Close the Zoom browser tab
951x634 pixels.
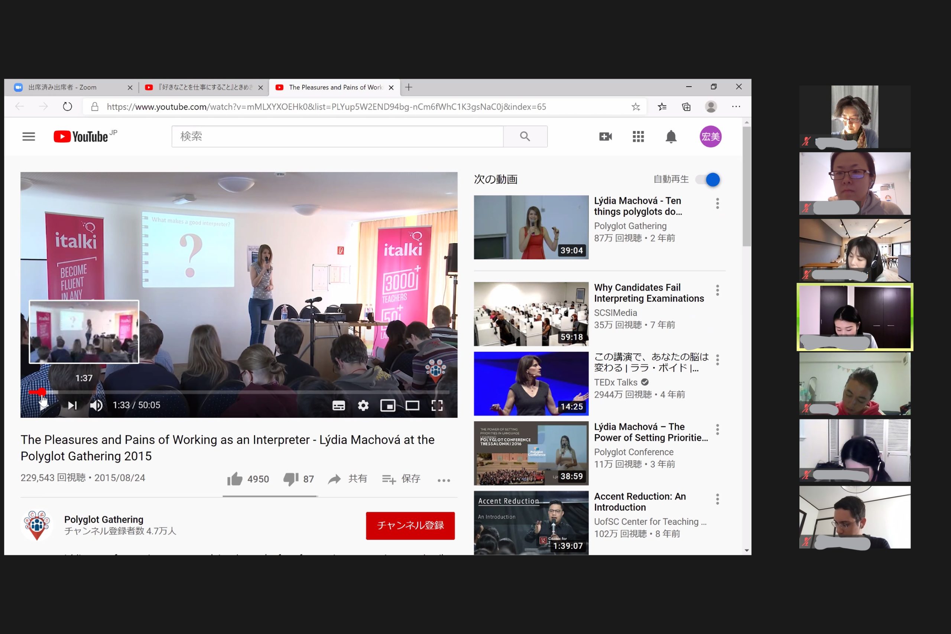point(130,87)
